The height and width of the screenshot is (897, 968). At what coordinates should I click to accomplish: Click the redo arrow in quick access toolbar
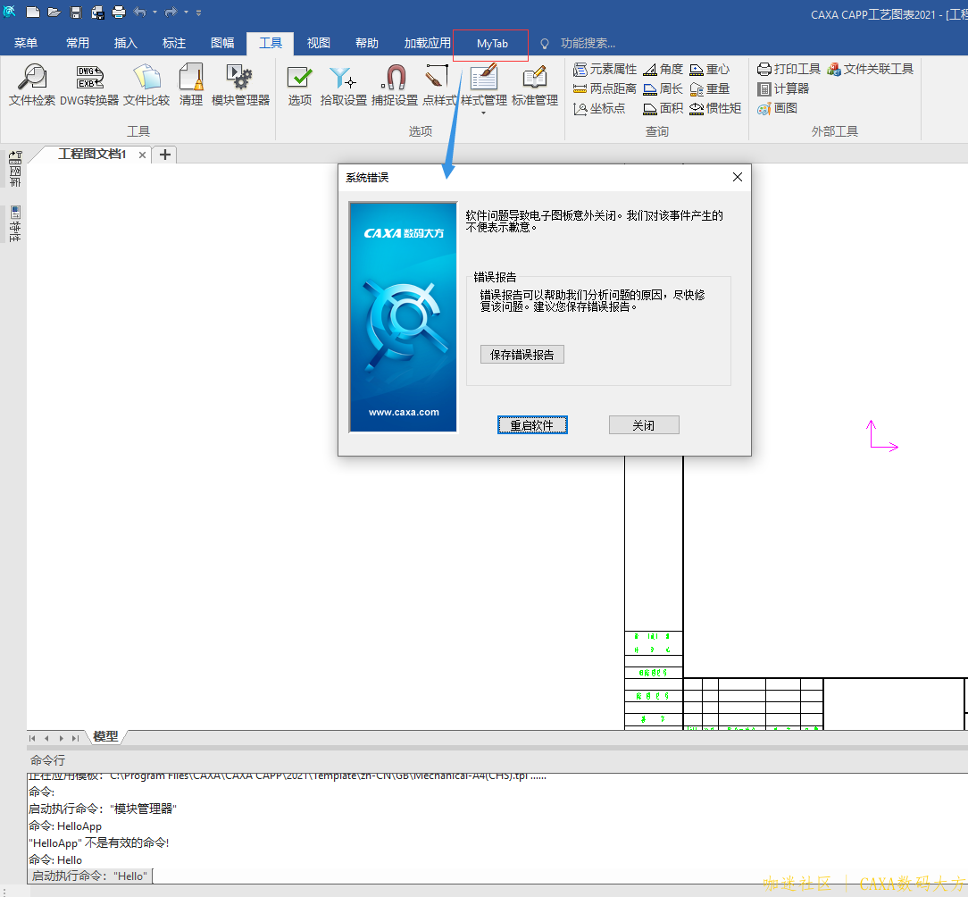tap(171, 12)
